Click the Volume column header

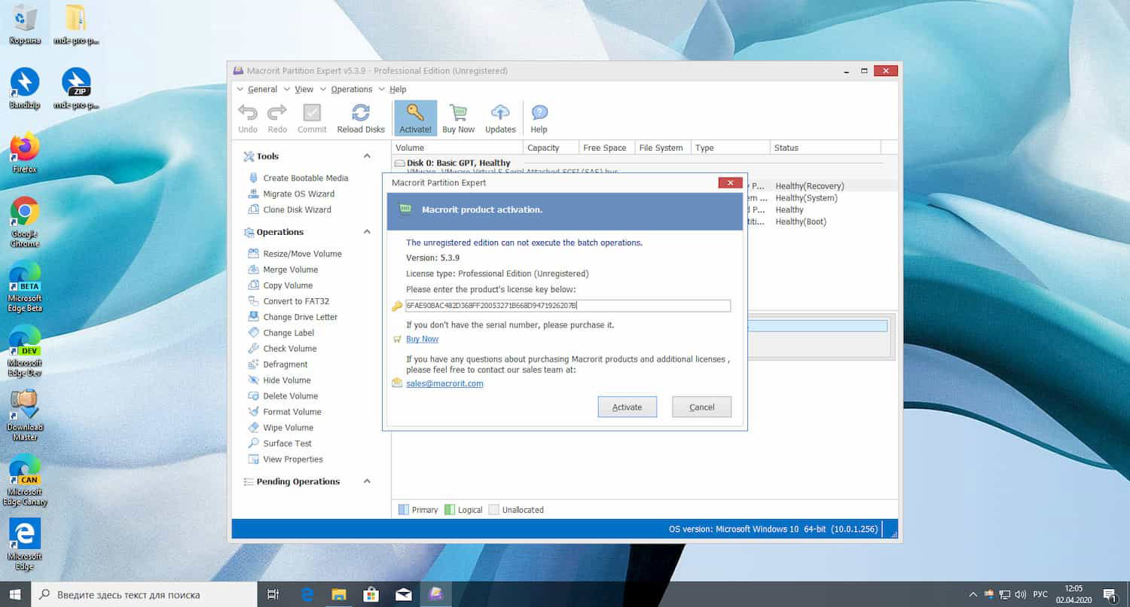click(457, 148)
